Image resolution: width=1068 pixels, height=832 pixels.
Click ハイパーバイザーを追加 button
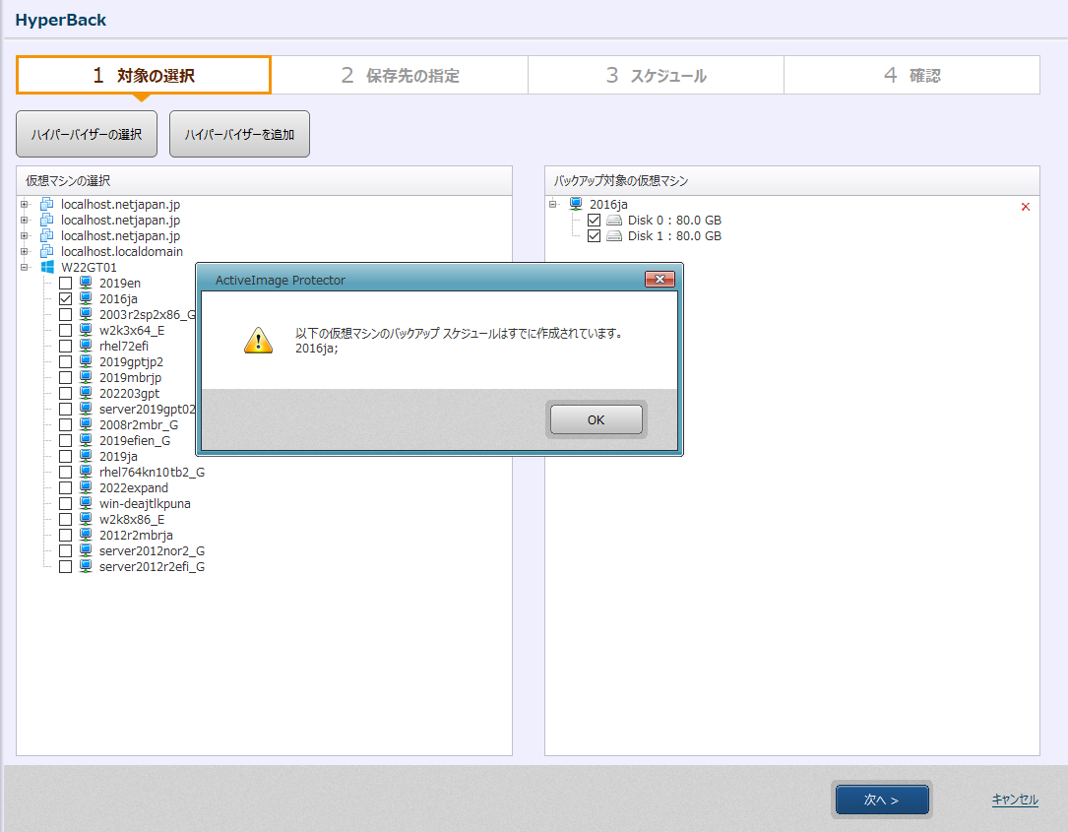coord(239,134)
